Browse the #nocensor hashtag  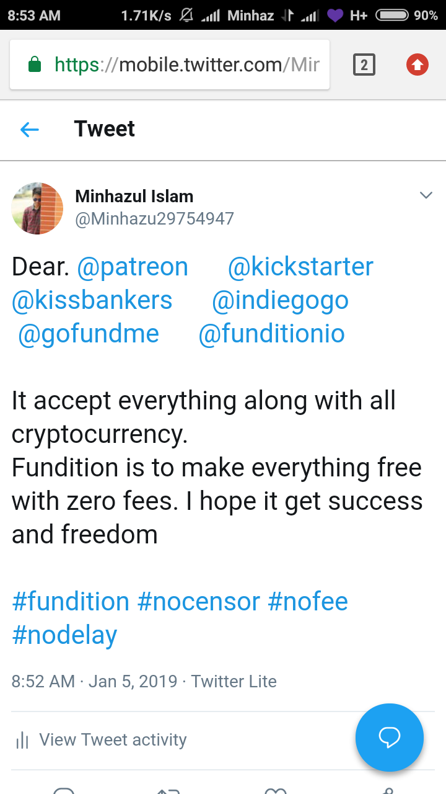coord(199,602)
